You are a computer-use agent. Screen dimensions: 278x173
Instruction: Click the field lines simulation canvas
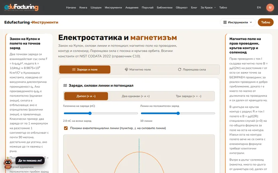point(139,154)
